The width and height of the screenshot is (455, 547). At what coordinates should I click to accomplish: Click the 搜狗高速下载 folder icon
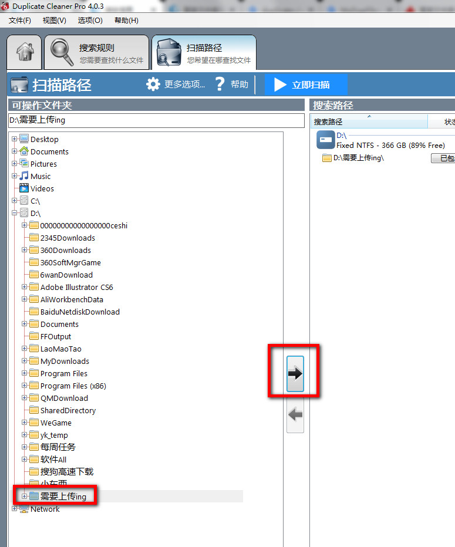pos(34,472)
